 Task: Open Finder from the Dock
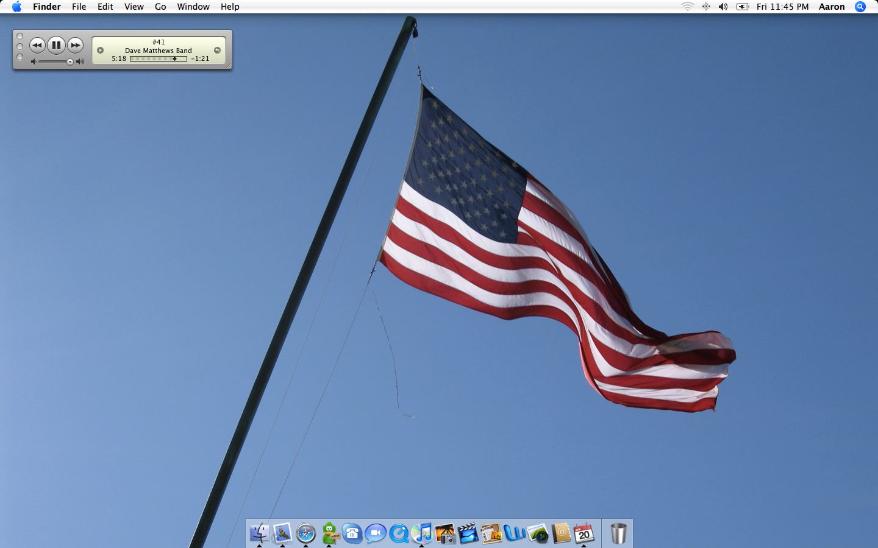pos(259,533)
